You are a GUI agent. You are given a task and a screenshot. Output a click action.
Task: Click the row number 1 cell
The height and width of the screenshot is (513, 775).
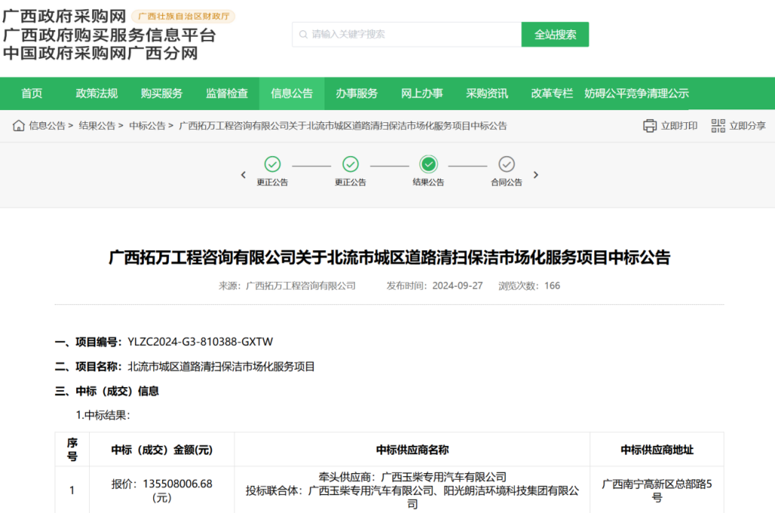pyautogui.click(x=72, y=490)
